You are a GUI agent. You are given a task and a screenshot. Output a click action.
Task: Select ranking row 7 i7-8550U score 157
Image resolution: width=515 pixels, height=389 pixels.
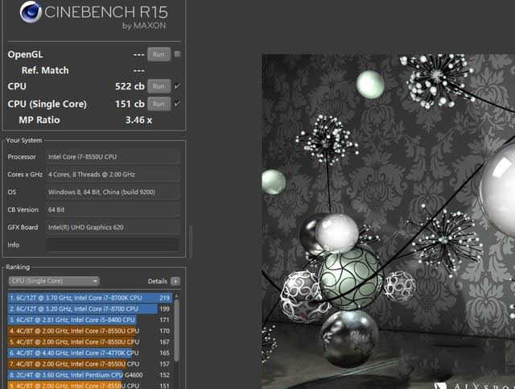89,364
